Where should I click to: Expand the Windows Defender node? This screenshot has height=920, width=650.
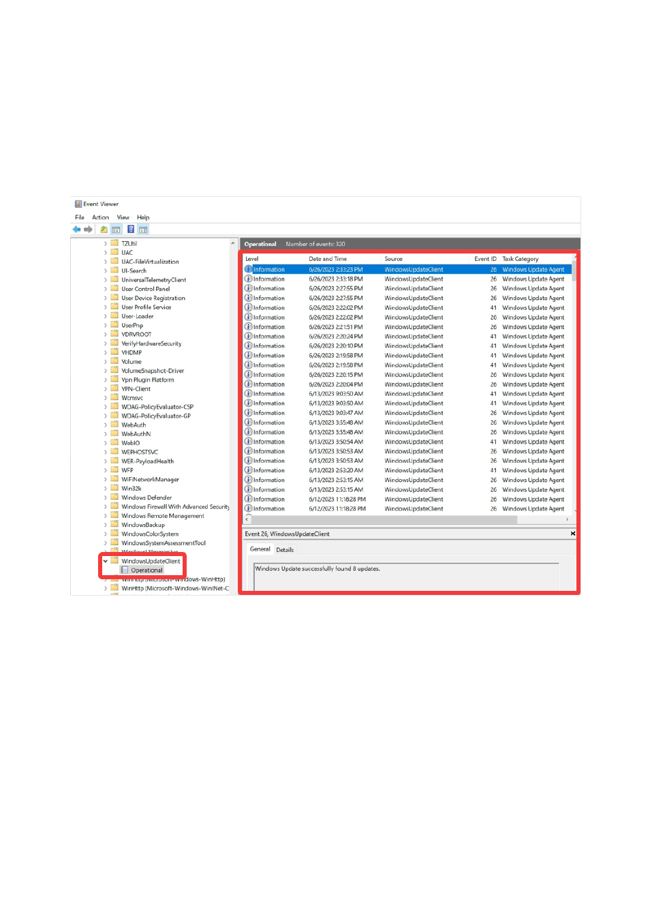(106, 497)
